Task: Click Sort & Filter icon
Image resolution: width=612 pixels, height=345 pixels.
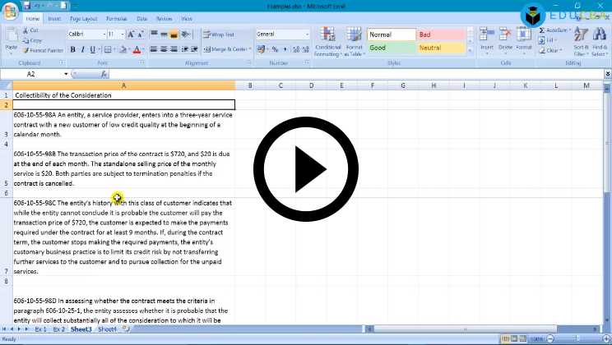Action: [x=581, y=37]
